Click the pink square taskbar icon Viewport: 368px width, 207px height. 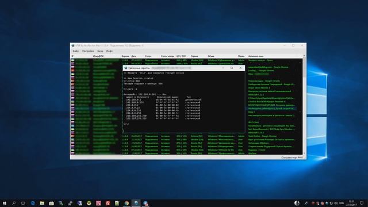click(98, 203)
